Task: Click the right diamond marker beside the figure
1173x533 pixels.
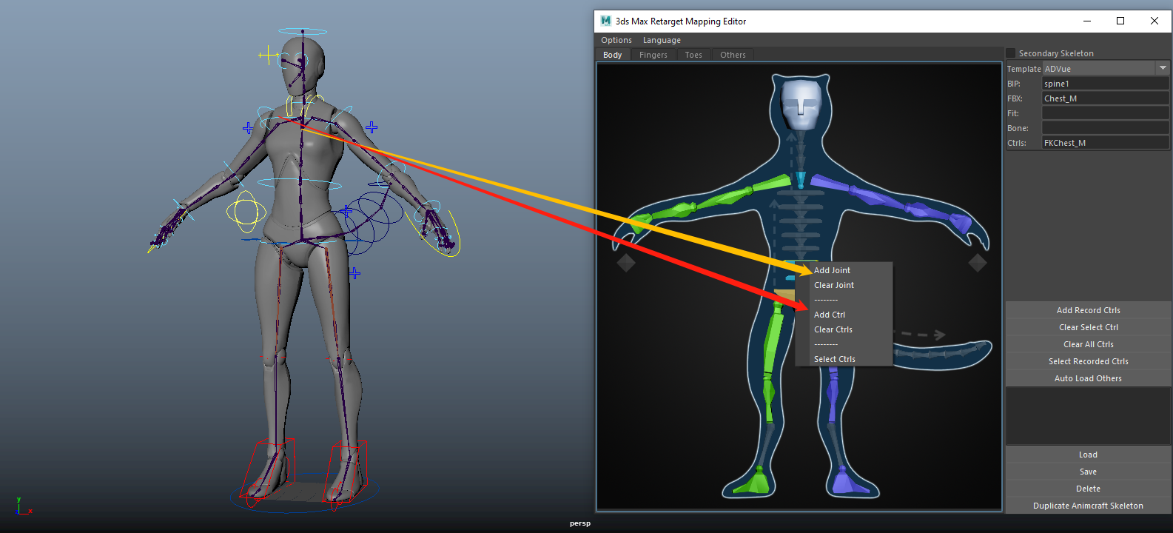Action: [x=978, y=263]
